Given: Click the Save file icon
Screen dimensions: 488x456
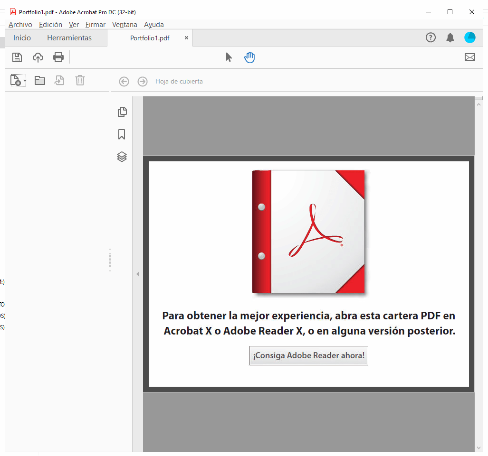Looking at the screenshot, I should pos(17,57).
